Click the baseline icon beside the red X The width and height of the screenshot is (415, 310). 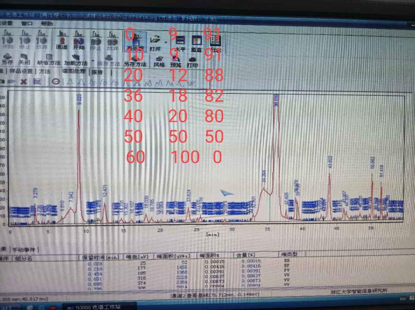tap(37, 81)
